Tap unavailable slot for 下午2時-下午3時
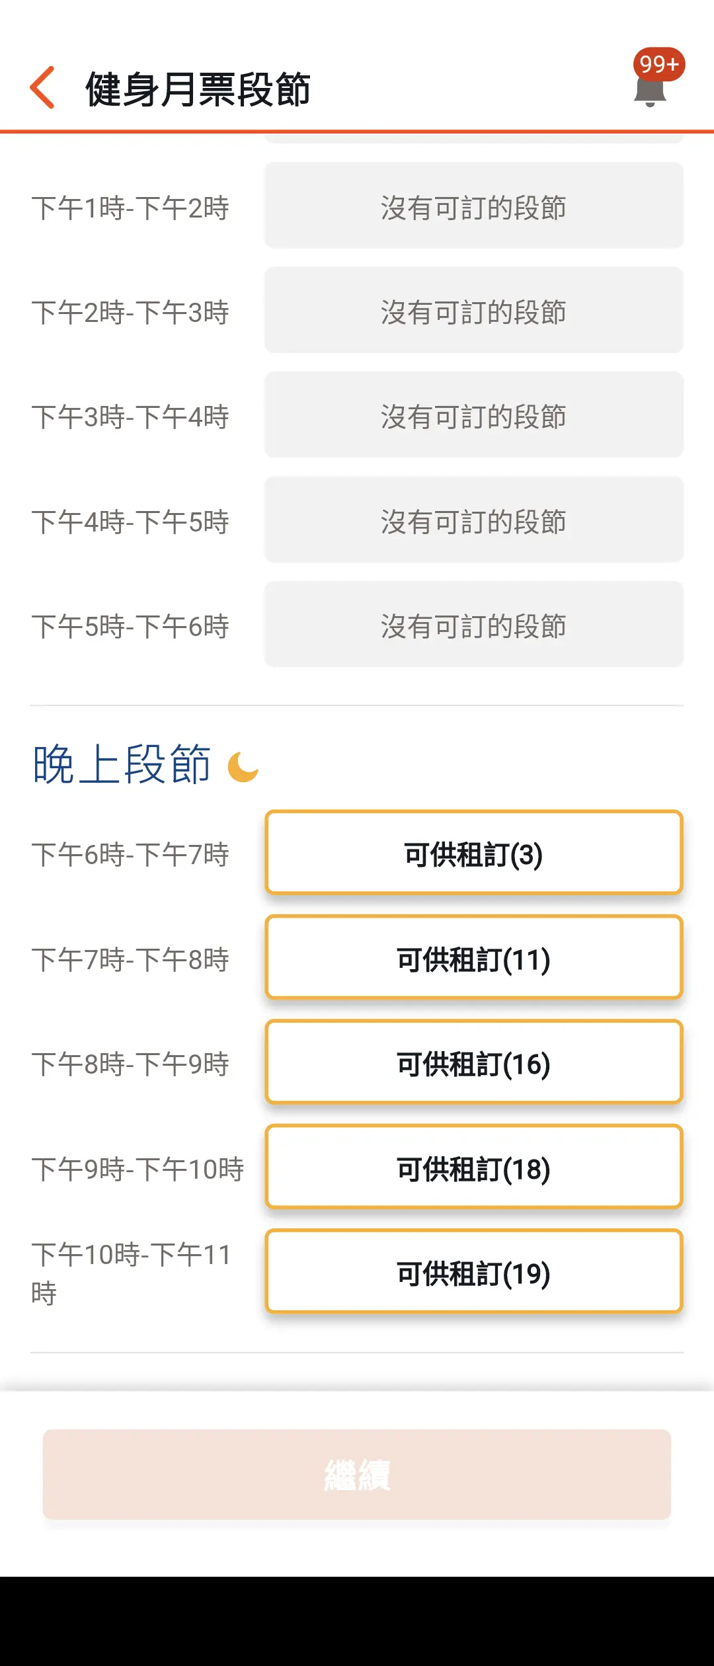Screen dimensions: 714x1666 point(474,310)
